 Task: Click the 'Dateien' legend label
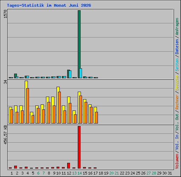[177, 46]
